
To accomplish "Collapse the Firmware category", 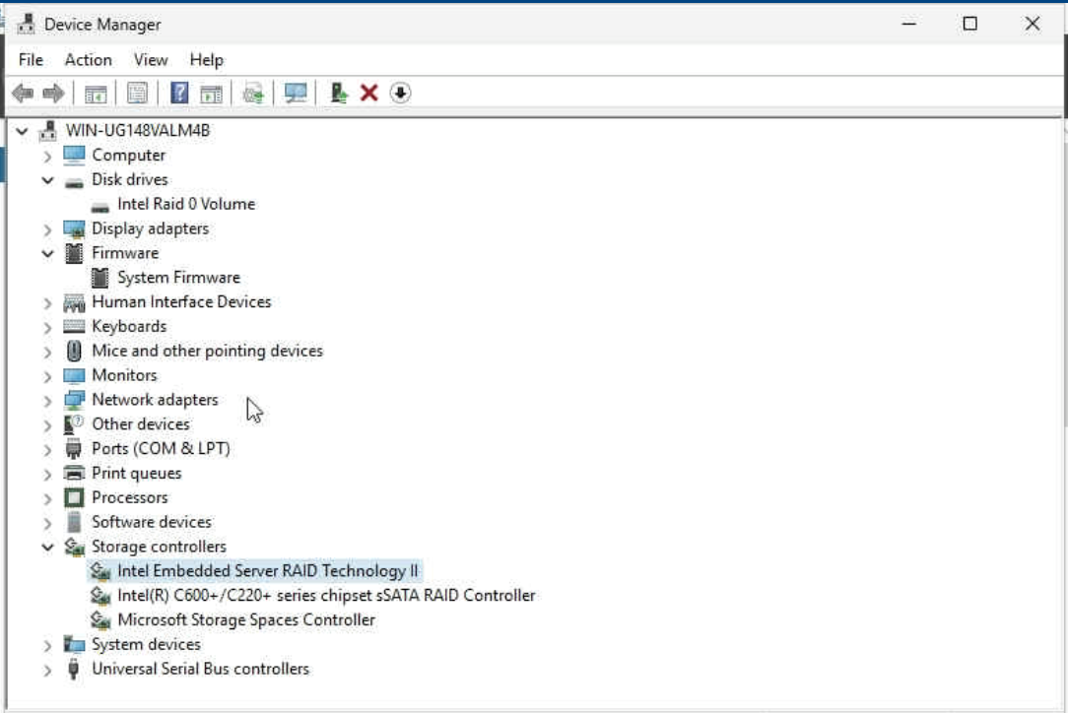I will 47,254.
